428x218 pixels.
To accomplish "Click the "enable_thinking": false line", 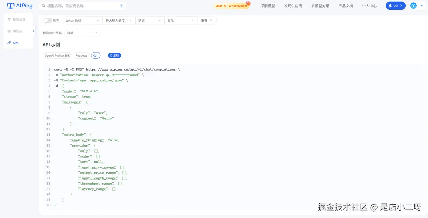I will click(95, 140).
